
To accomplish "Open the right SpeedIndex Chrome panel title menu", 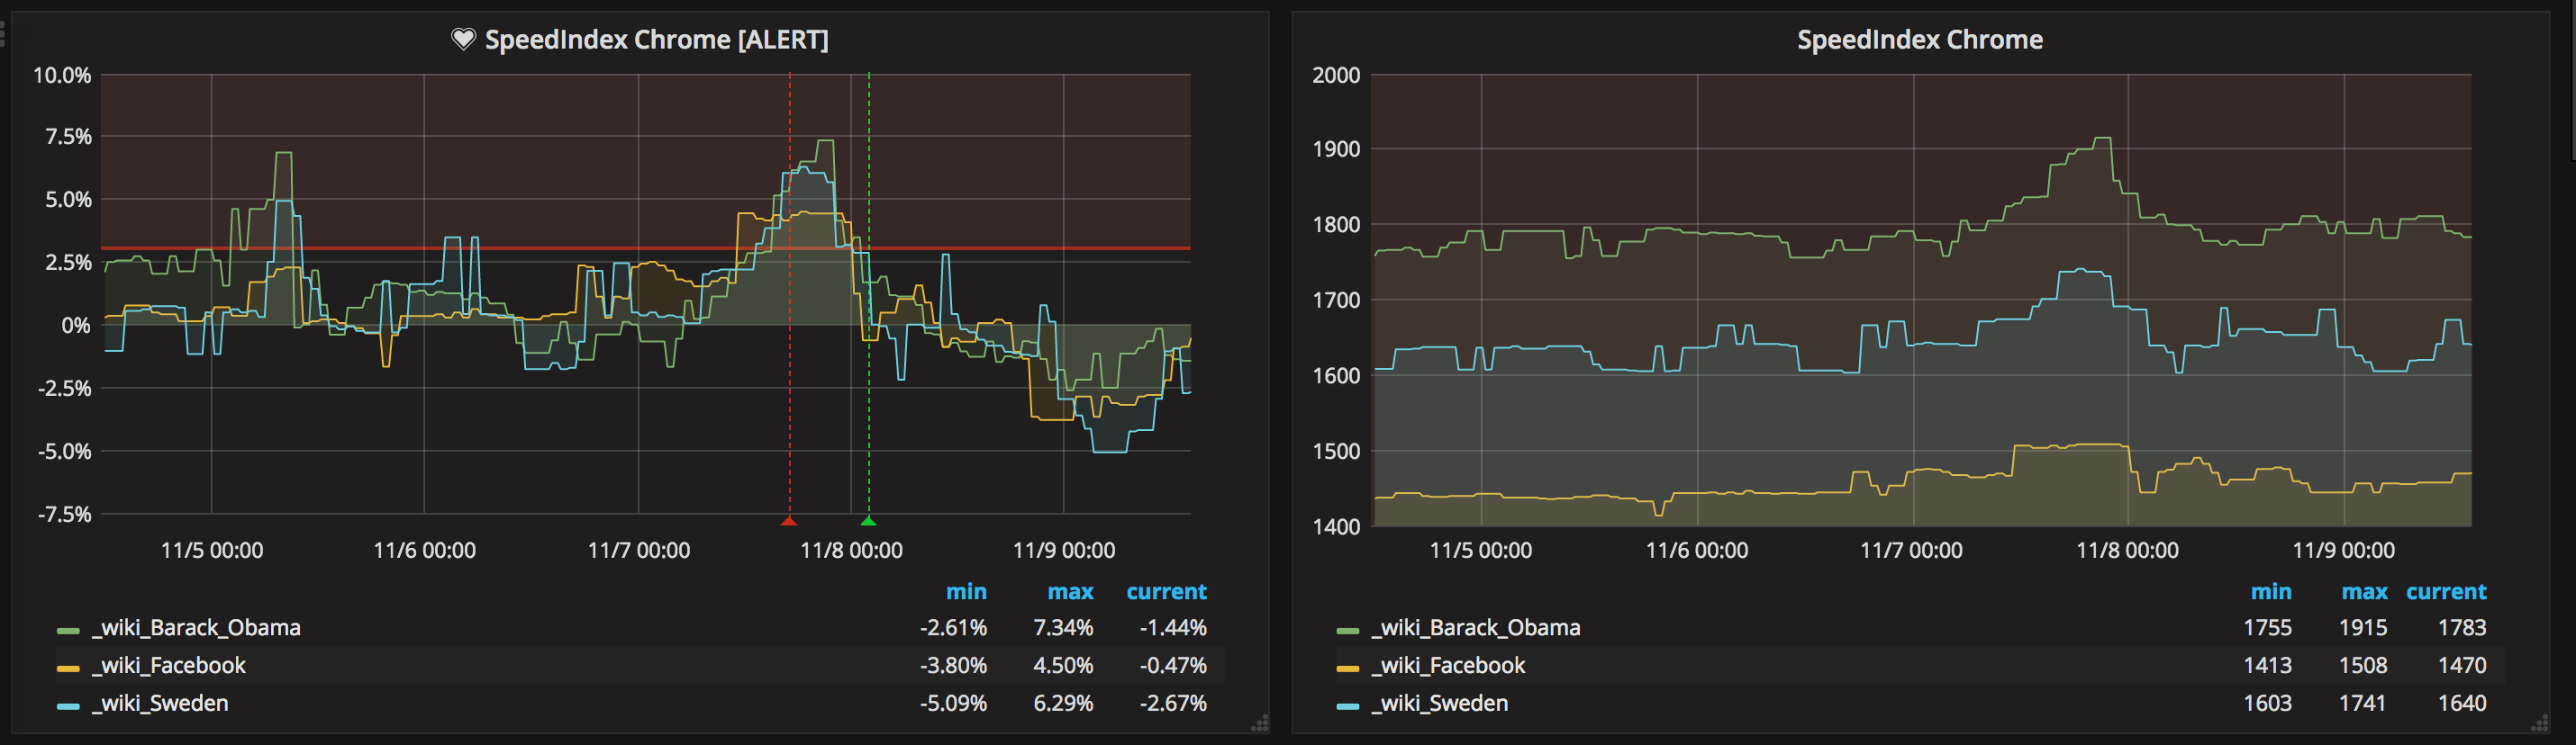I will coord(1920,40).
